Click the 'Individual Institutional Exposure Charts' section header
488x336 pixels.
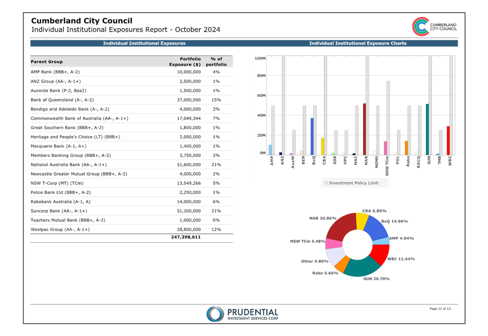[x=357, y=43]
